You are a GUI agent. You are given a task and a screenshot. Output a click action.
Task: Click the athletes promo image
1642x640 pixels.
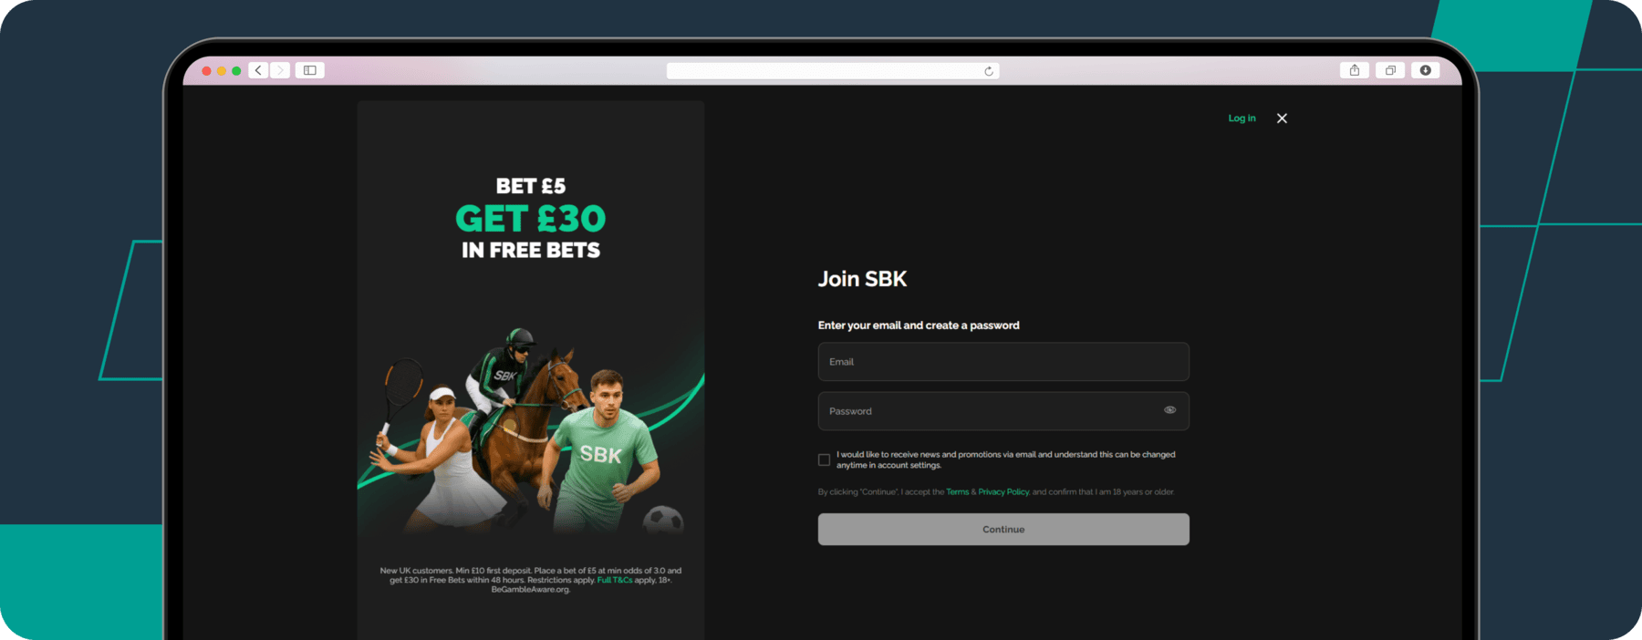point(530,430)
